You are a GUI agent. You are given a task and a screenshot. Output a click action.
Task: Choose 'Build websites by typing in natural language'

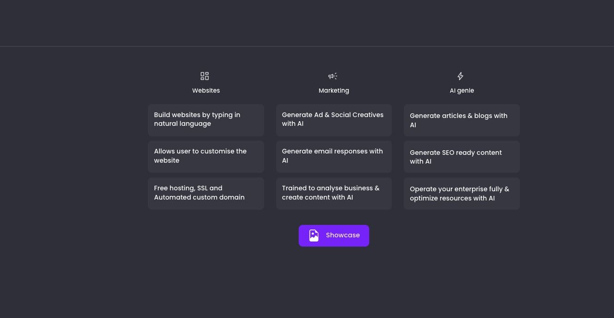tap(206, 120)
